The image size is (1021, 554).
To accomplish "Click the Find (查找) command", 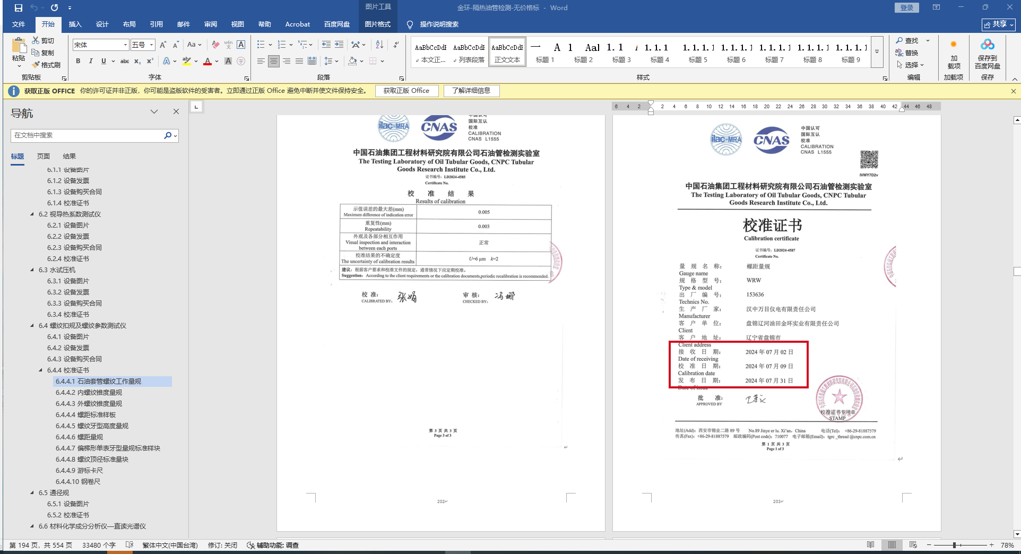I will tap(907, 41).
